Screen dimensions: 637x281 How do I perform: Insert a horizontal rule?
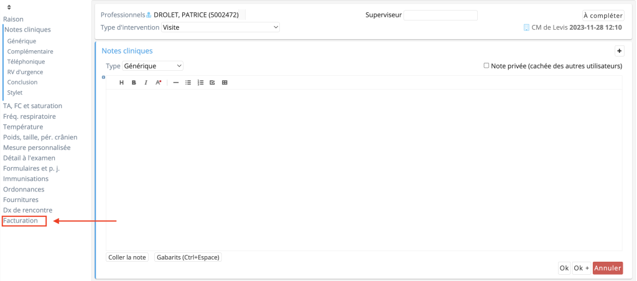point(176,83)
